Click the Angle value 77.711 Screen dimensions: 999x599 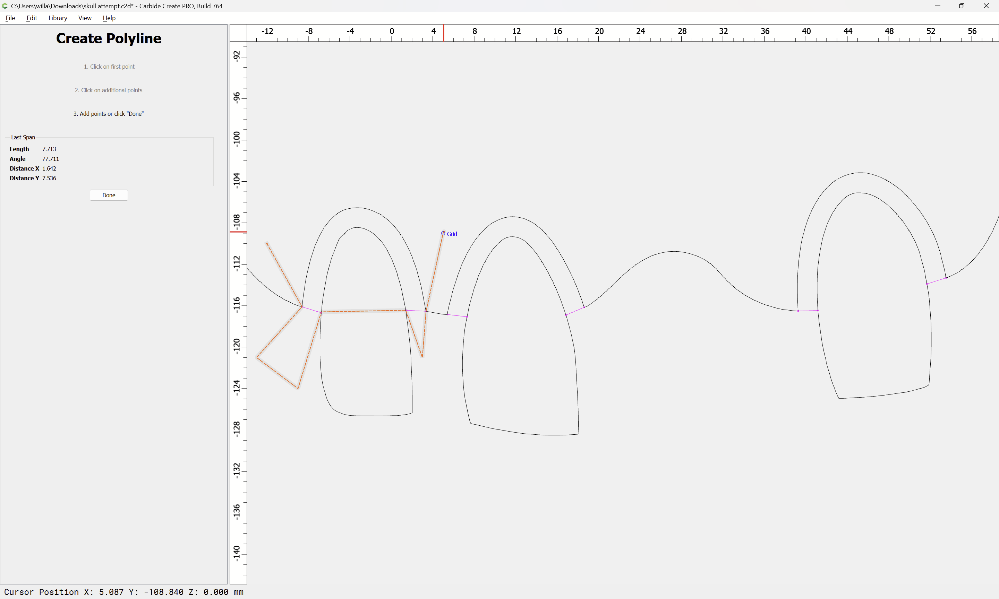coord(51,159)
